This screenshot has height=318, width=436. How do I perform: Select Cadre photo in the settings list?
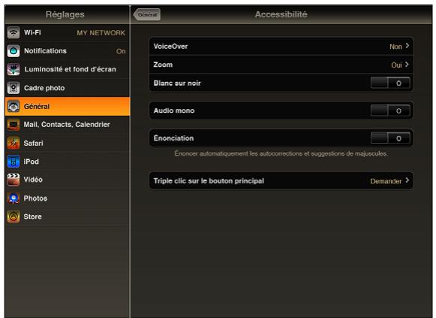click(68, 88)
